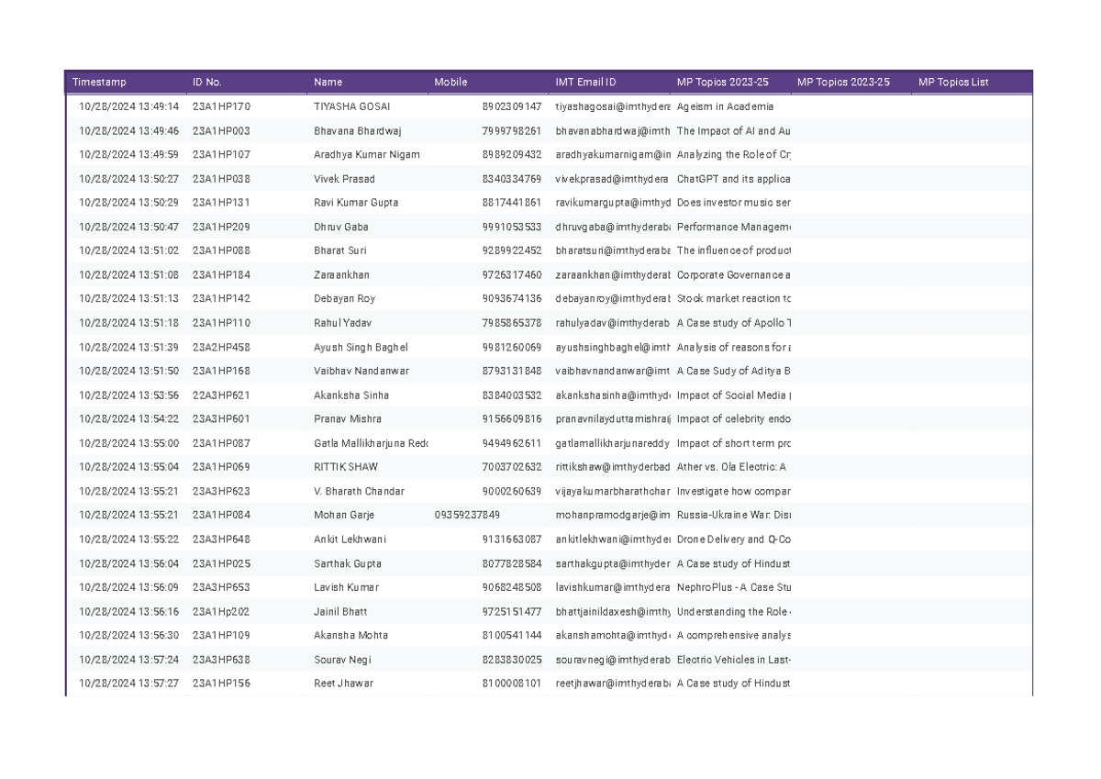1101x779 pixels.
Task: Click mobile number 8817441861
Action: click(511, 203)
